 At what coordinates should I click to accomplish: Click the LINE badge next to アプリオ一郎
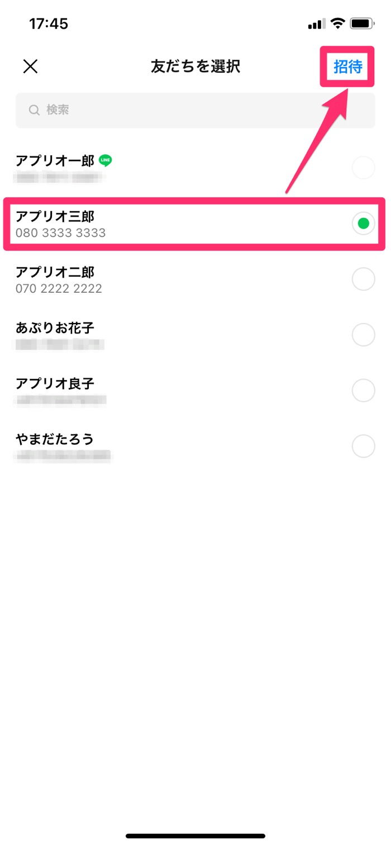point(104,160)
